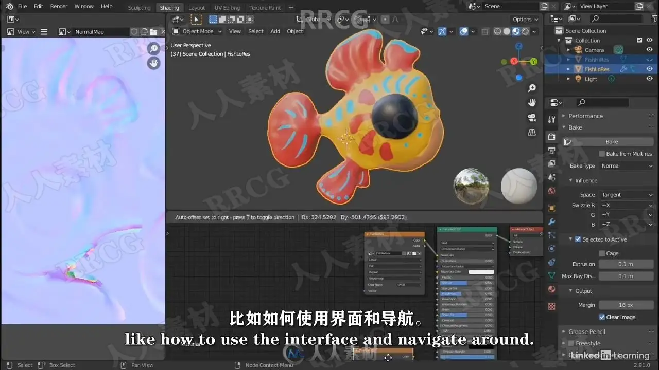Open the viewport Options dropdown

click(525, 20)
